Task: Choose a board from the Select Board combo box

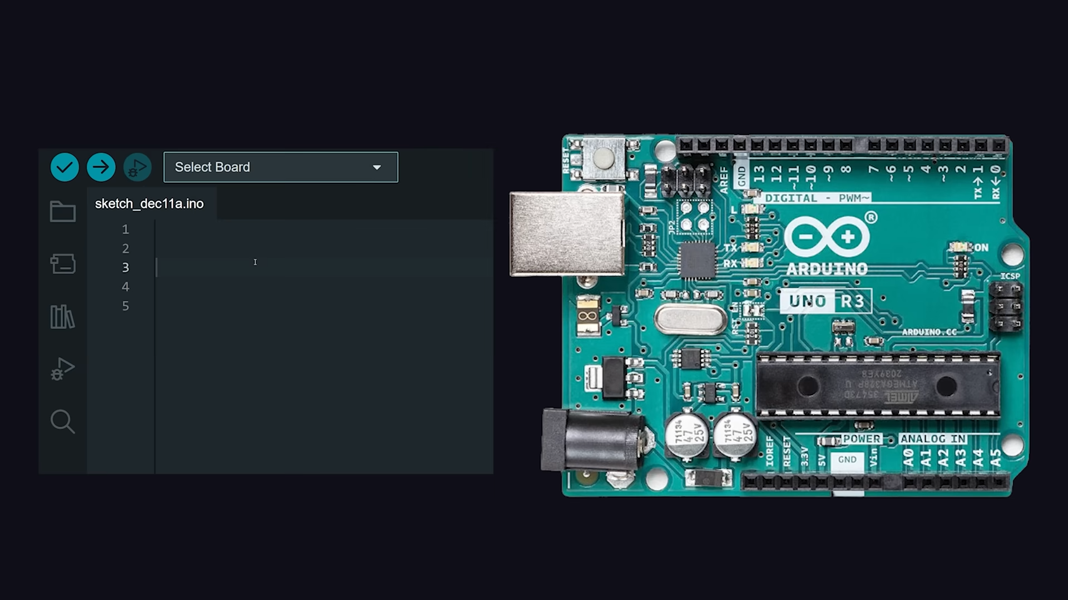Action: pos(280,167)
